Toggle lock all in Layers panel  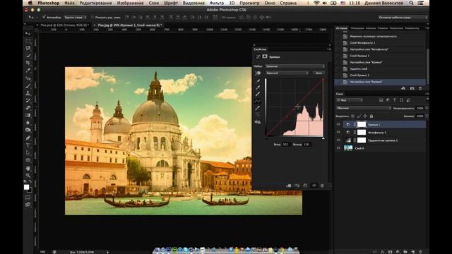coord(371,116)
